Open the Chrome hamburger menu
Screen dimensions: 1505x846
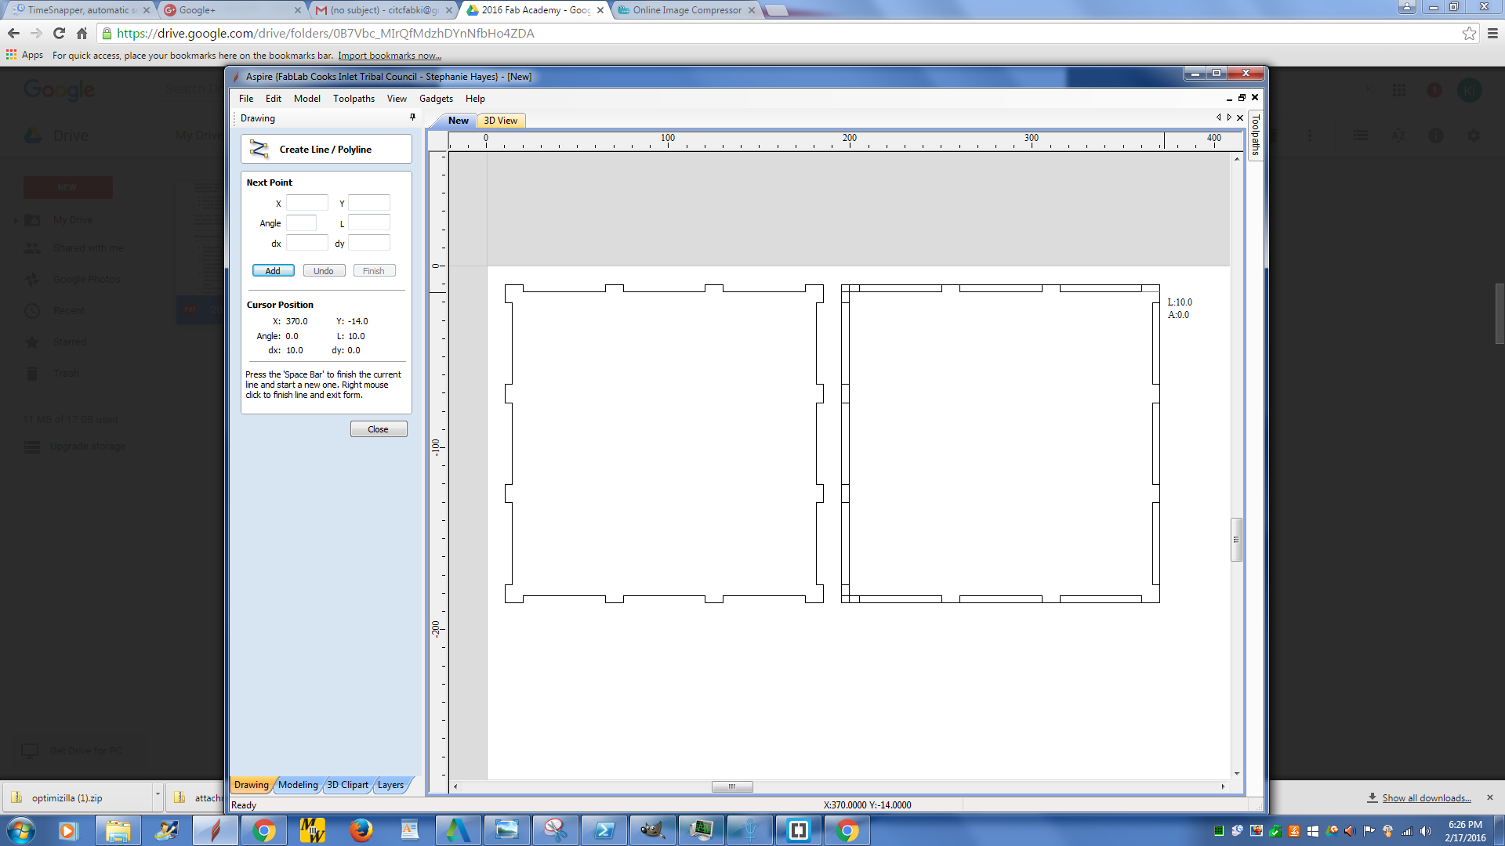[x=1492, y=33]
